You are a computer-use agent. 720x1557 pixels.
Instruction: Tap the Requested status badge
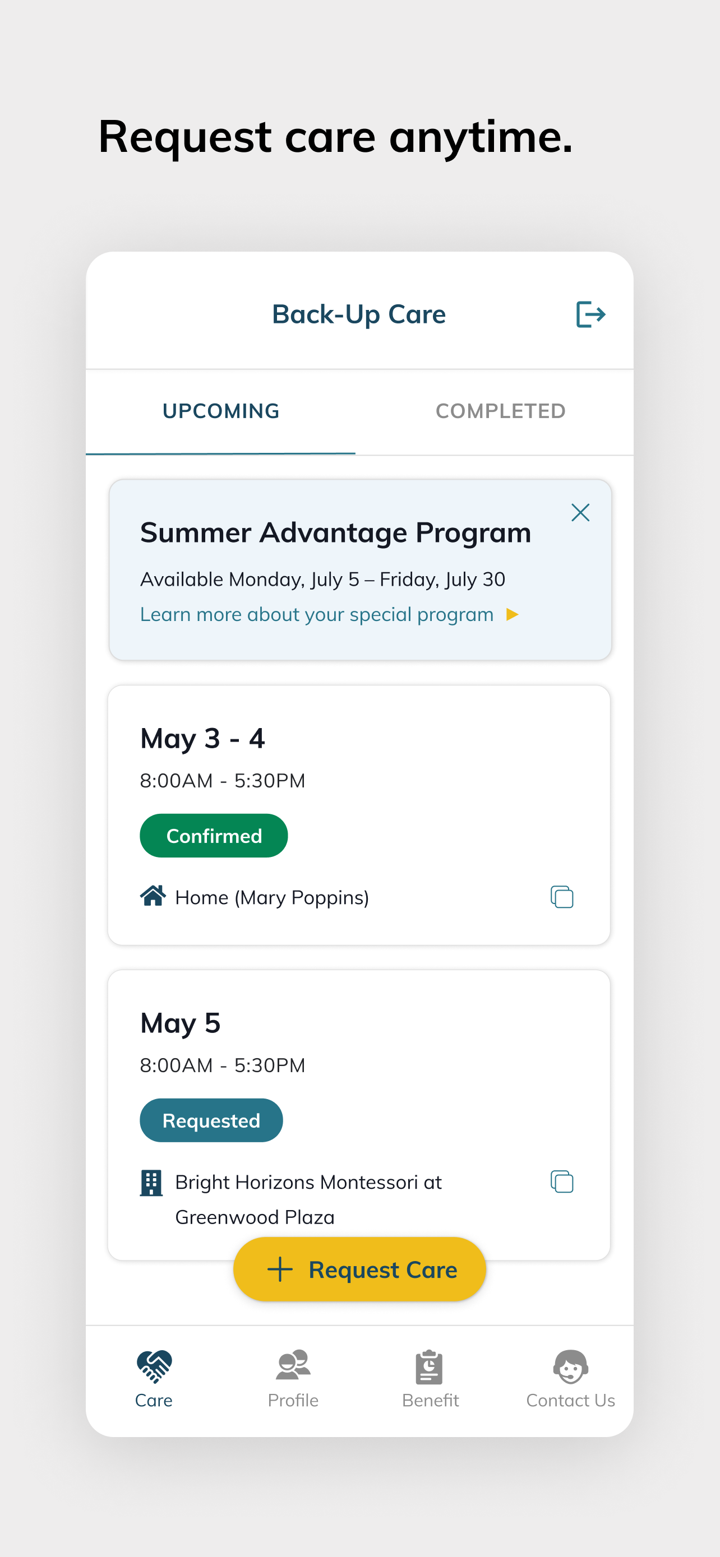(x=211, y=1120)
